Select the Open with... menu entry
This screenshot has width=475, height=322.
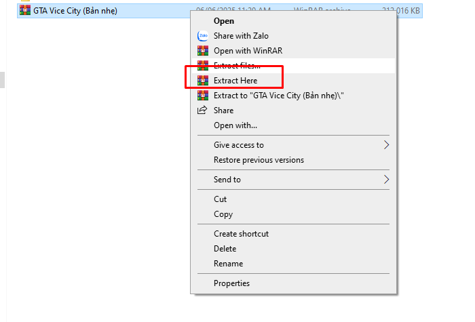(x=235, y=125)
